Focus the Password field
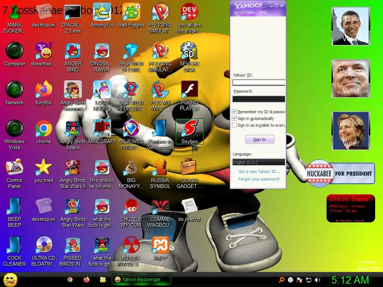The image size is (383, 287). (258, 99)
